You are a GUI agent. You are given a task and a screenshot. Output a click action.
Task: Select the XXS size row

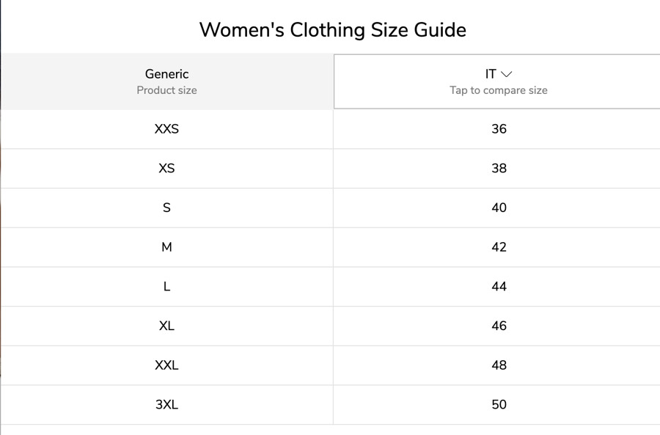[x=330, y=129]
